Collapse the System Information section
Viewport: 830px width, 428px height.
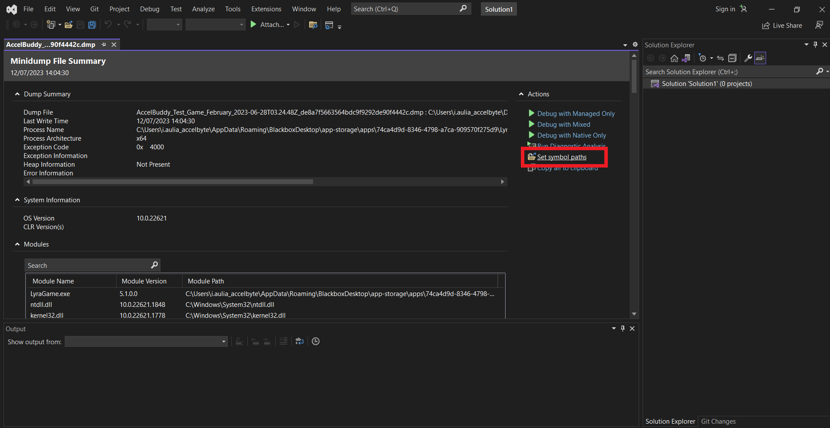tap(17, 200)
